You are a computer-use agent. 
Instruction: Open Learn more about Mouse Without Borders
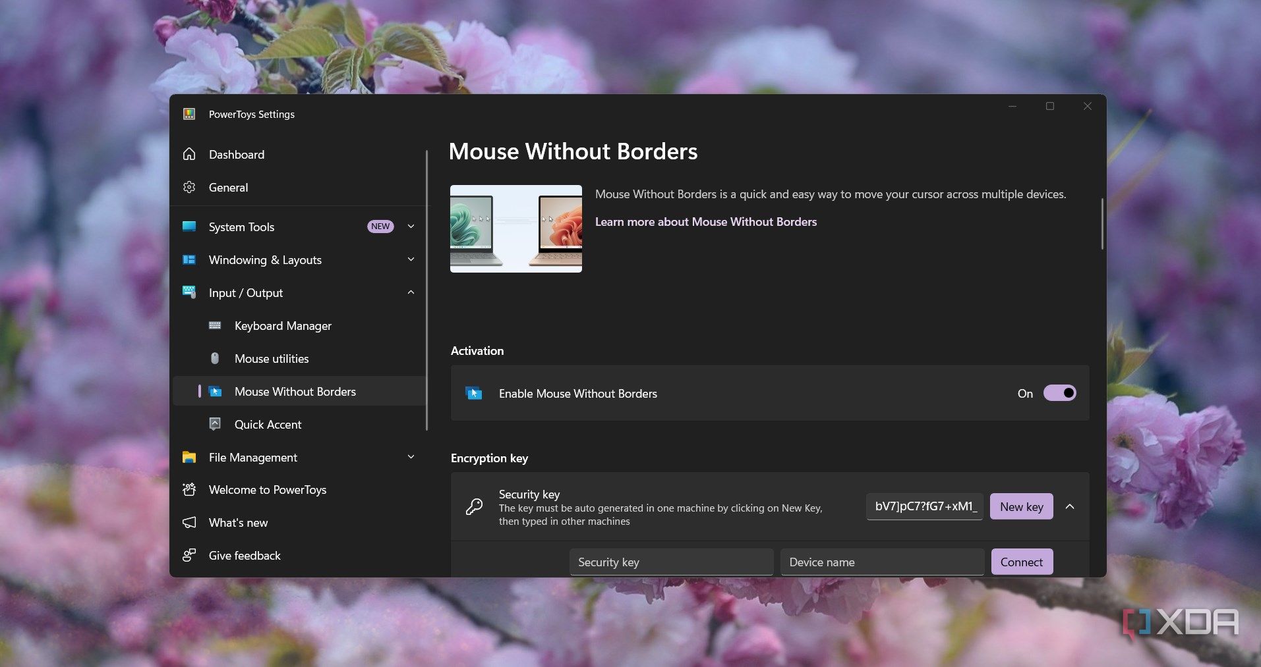[x=706, y=222]
